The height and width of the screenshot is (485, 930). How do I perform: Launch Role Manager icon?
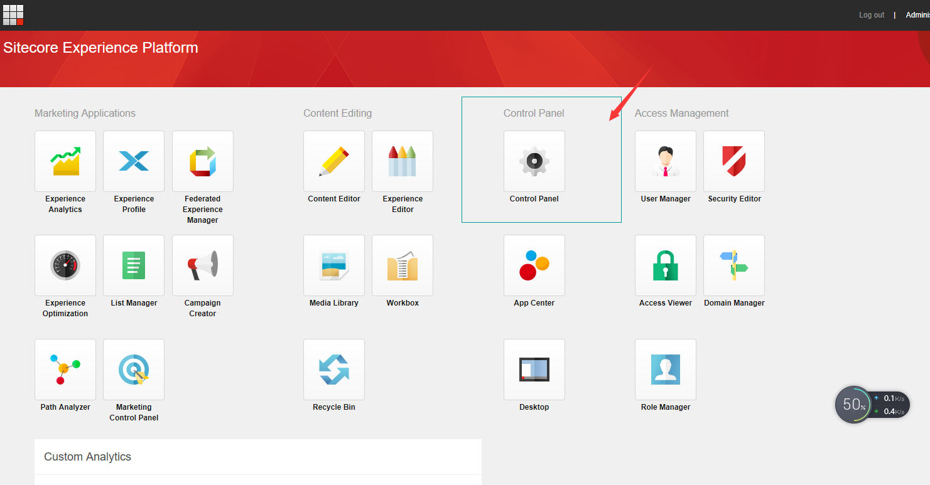pos(666,370)
